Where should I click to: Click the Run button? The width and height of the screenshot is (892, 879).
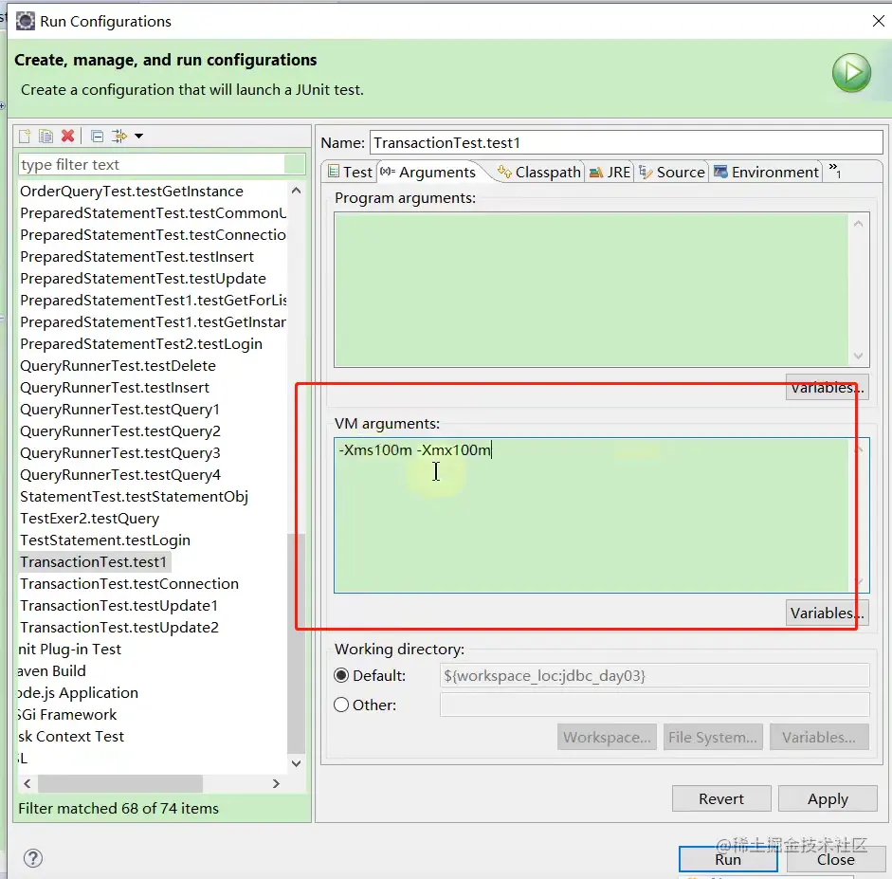point(728,859)
